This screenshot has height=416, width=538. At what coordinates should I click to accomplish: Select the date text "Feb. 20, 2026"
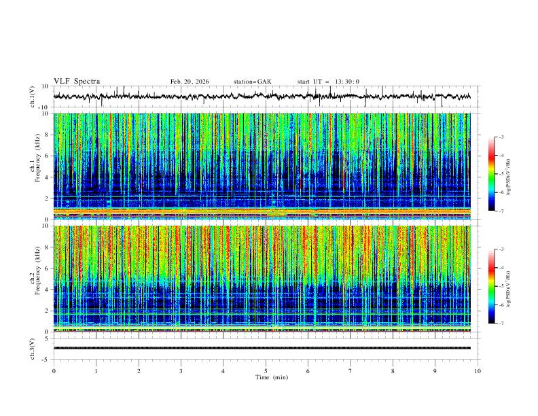190,82
